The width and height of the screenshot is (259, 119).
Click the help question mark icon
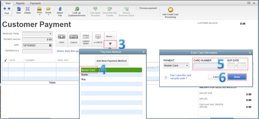[166, 78]
